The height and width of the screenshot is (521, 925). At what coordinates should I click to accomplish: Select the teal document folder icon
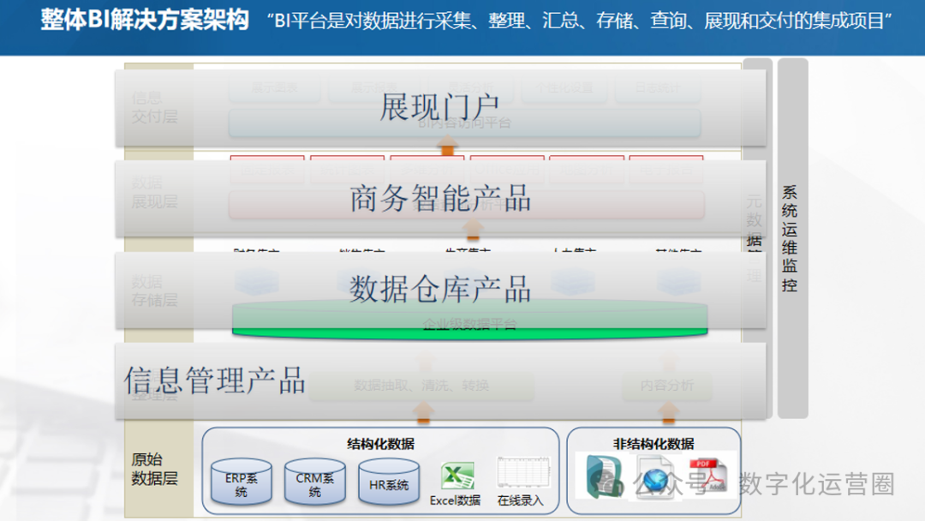click(x=604, y=476)
